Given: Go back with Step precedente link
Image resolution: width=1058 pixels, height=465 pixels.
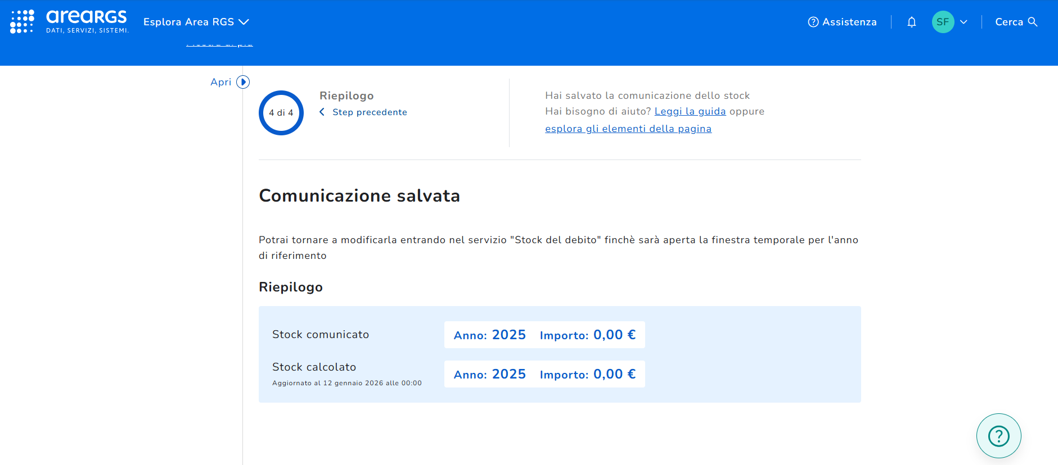Looking at the screenshot, I should tap(370, 112).
